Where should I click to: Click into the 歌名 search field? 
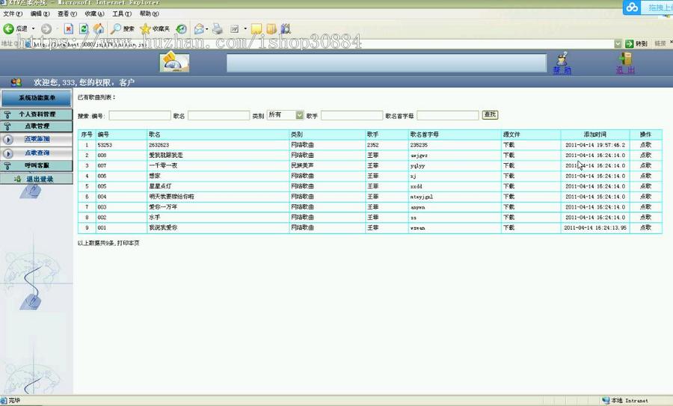[218, 115]
